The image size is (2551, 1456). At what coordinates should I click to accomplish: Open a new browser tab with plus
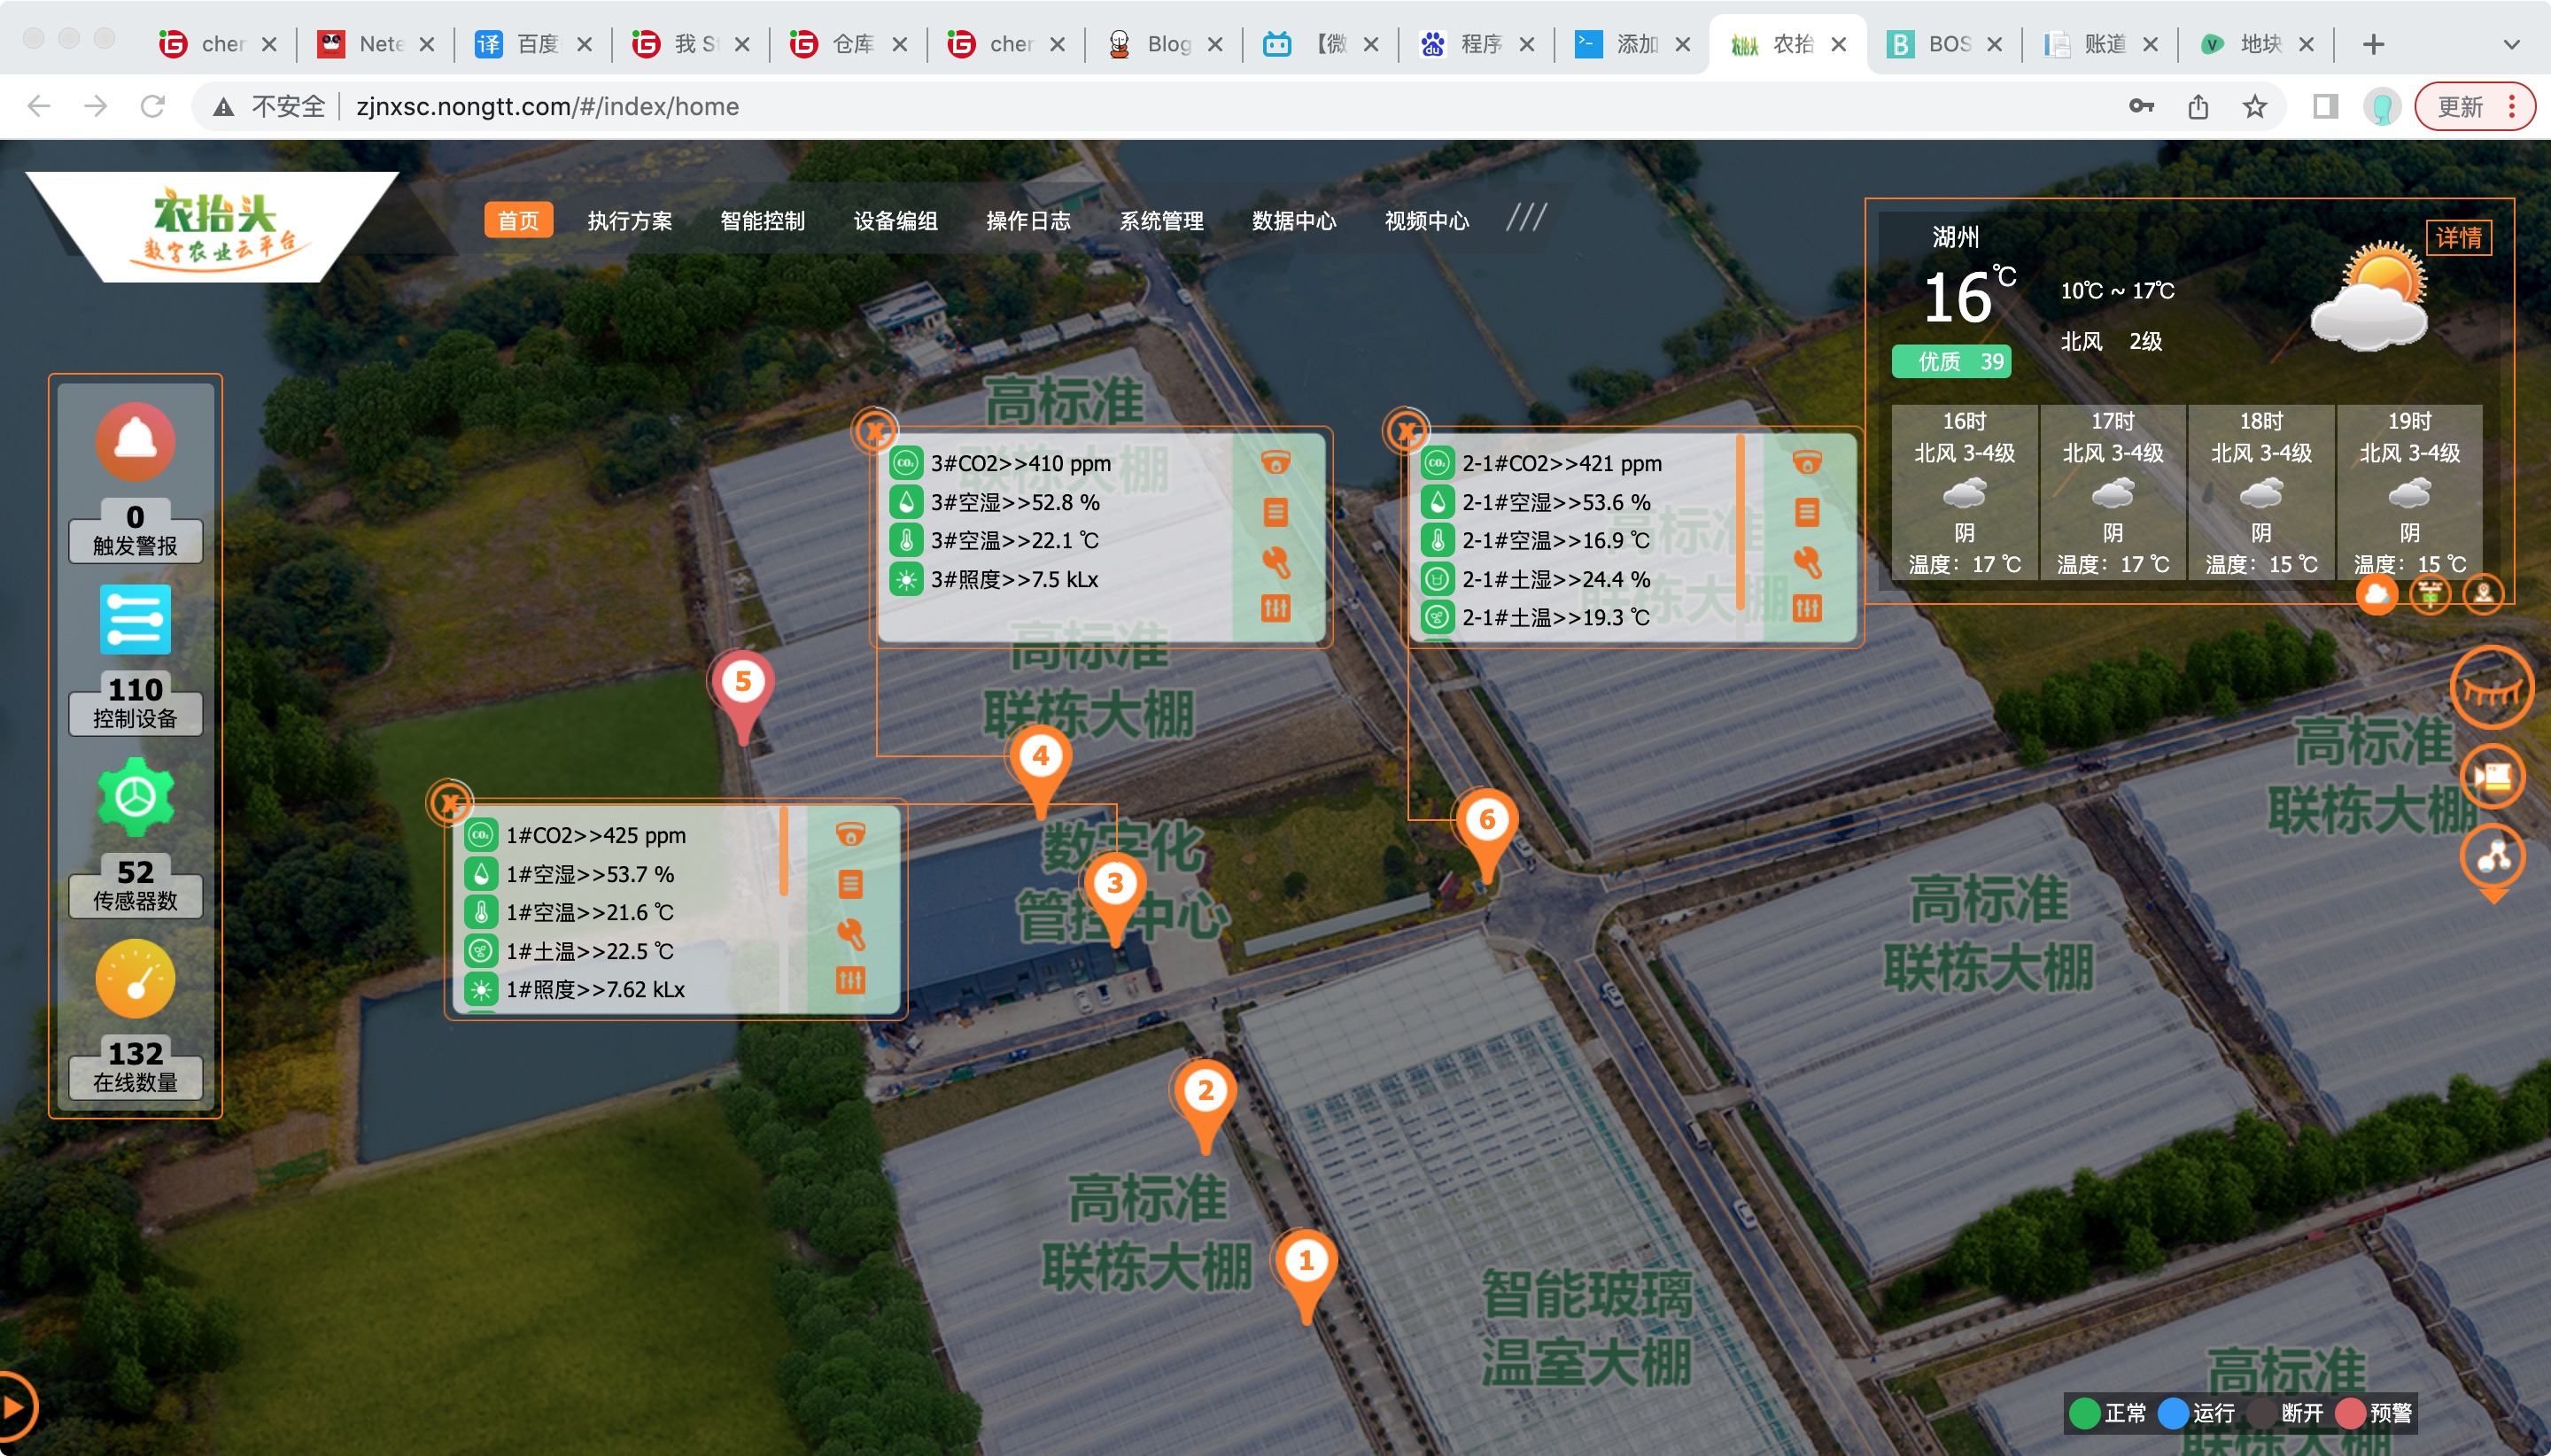coord(2373,44)
